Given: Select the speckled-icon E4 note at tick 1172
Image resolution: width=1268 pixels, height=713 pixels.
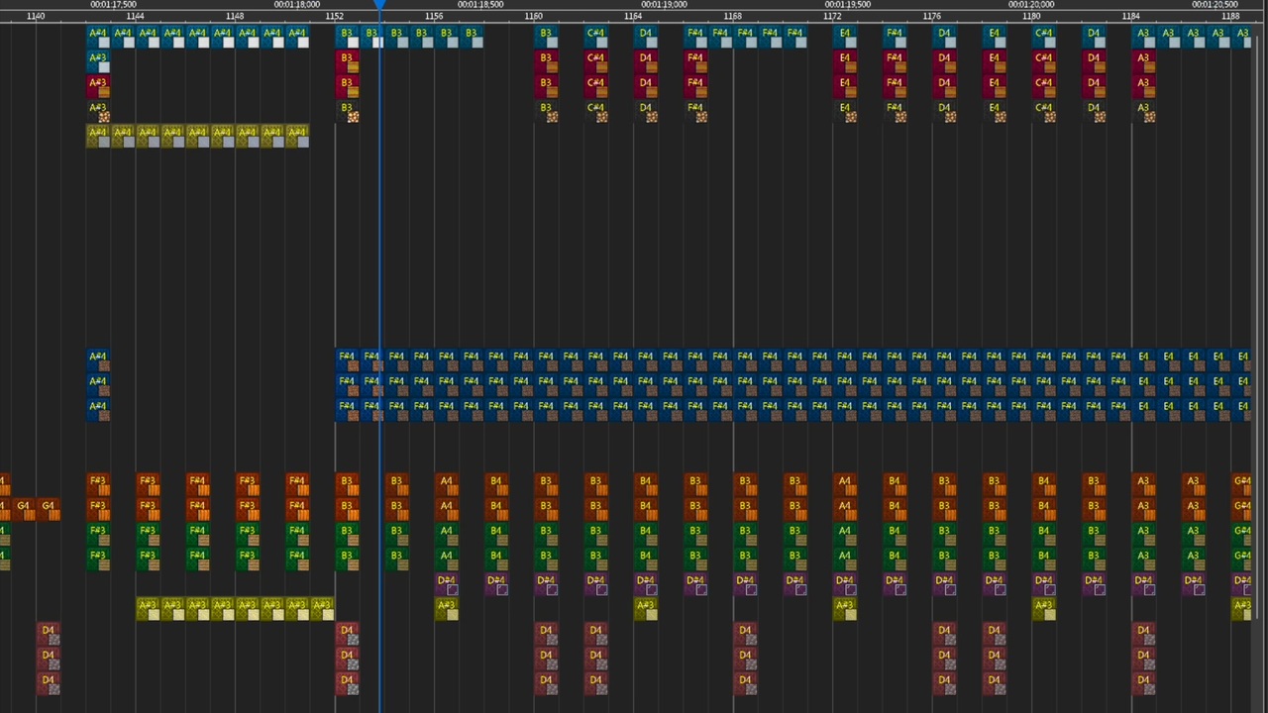Looking at the screenshot, I should (844, 112).
